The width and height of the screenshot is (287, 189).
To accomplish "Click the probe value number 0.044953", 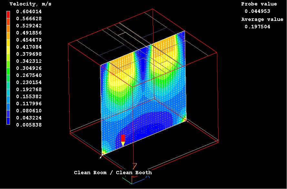I will (257, 12).
